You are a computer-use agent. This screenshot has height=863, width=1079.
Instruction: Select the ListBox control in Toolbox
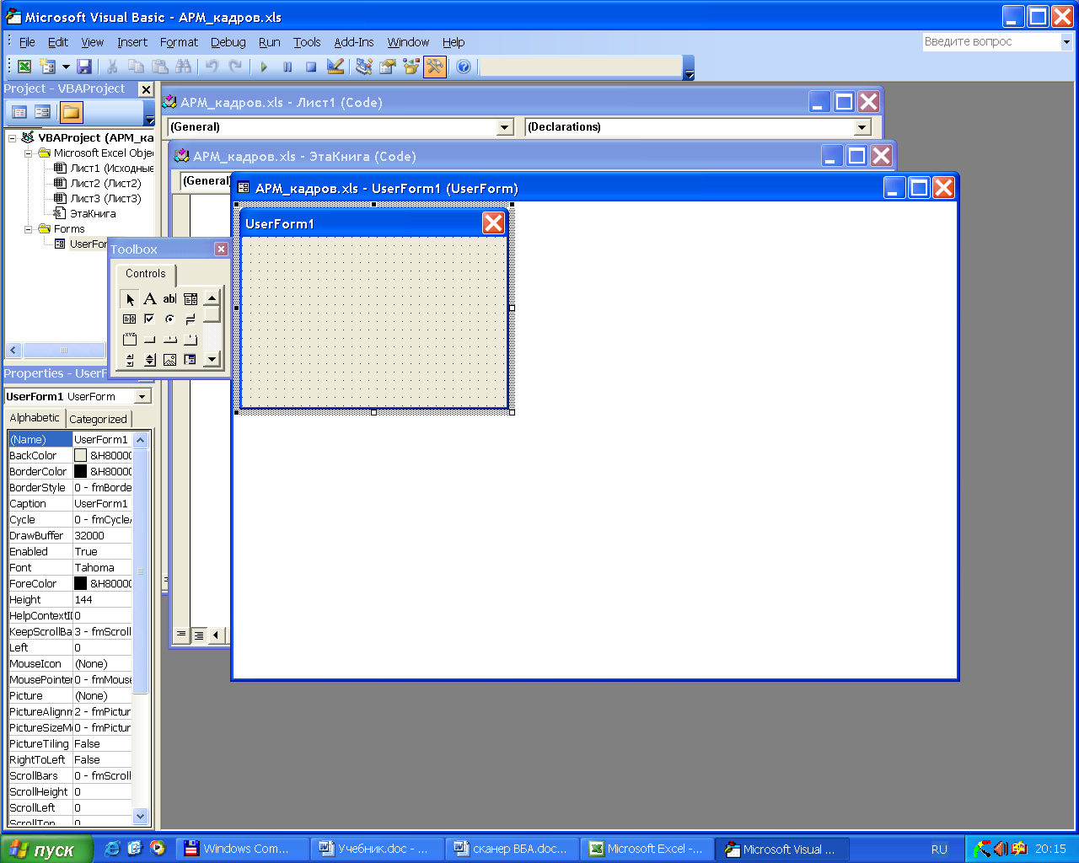click(x=129, y=319)
